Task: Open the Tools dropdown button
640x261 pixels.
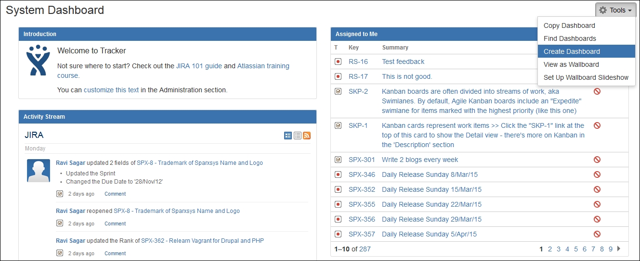Action: click(x=615, y=10)
